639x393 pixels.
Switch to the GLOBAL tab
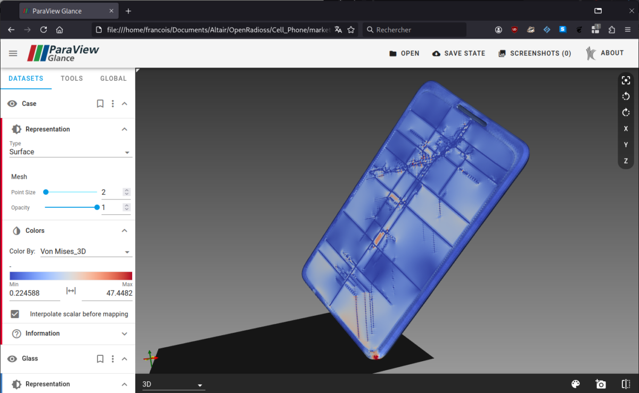click(x=113, y=78)
